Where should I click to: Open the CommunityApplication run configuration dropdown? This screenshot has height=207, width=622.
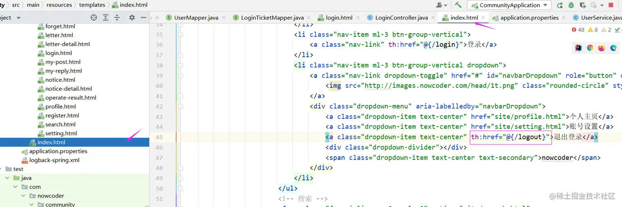[509, 5]
